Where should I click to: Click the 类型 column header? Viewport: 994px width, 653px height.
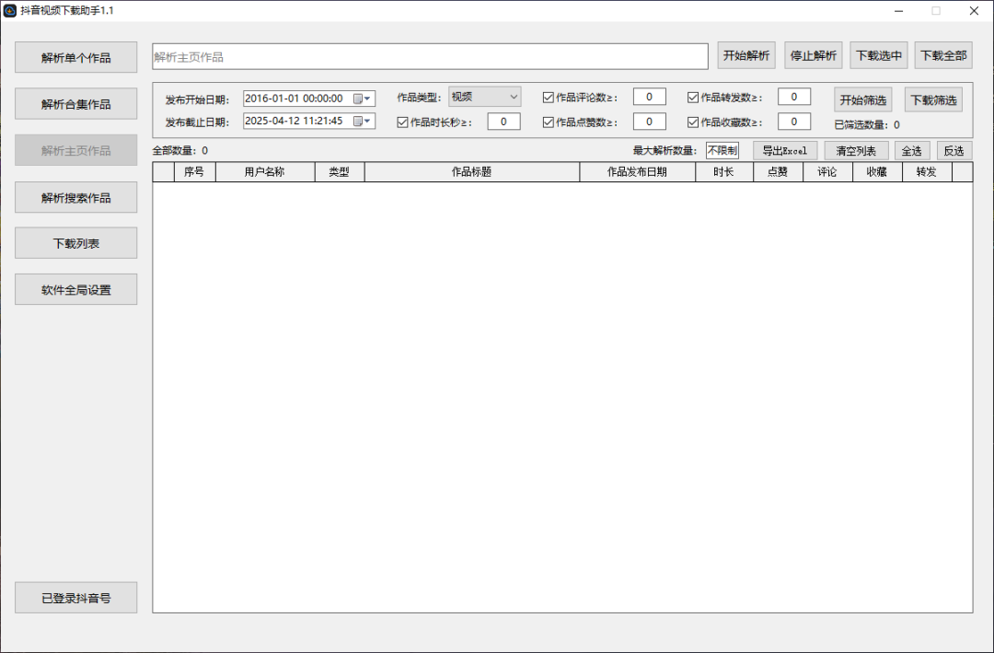[x=339, y=172]
